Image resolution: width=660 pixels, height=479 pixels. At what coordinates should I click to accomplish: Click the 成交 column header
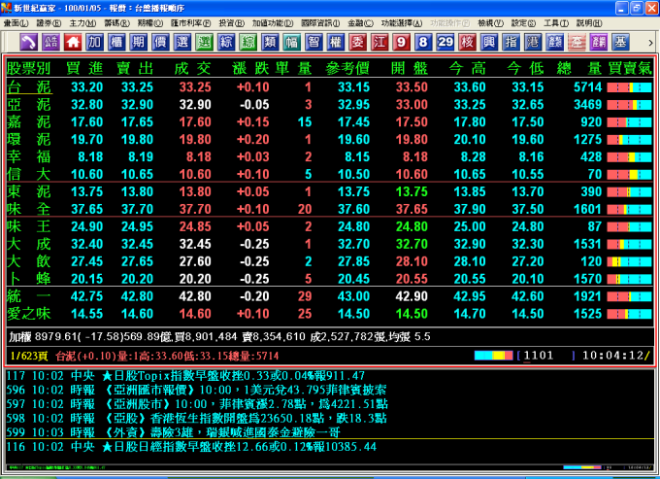[192, 68]
